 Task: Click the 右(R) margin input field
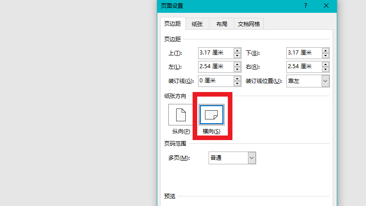point(304,67)
